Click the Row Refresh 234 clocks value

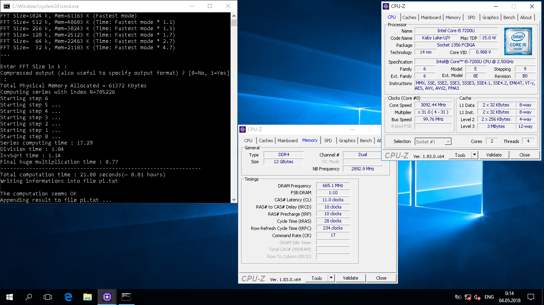coord(333,228)
